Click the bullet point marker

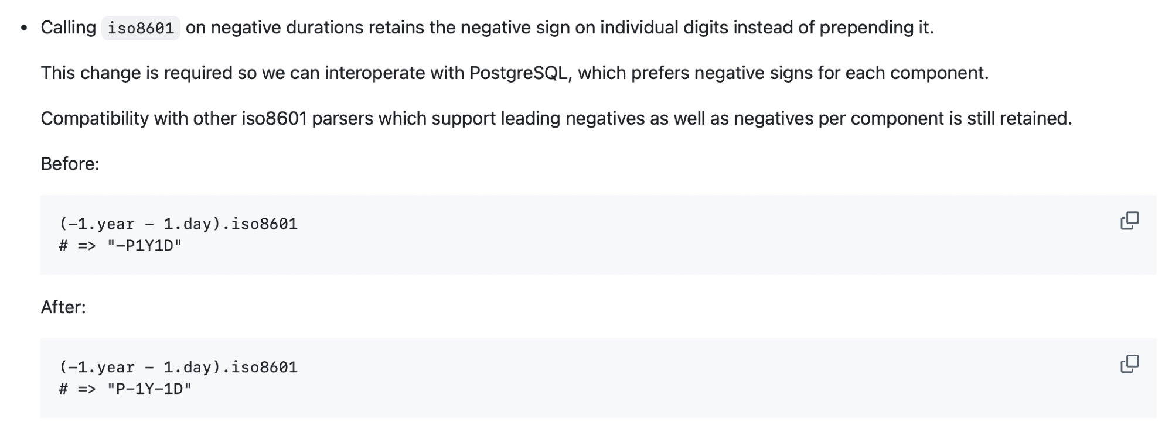click(x=23, y=28)
